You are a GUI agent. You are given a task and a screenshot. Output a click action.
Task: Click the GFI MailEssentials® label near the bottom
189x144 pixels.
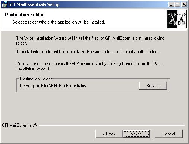(19, 125)
